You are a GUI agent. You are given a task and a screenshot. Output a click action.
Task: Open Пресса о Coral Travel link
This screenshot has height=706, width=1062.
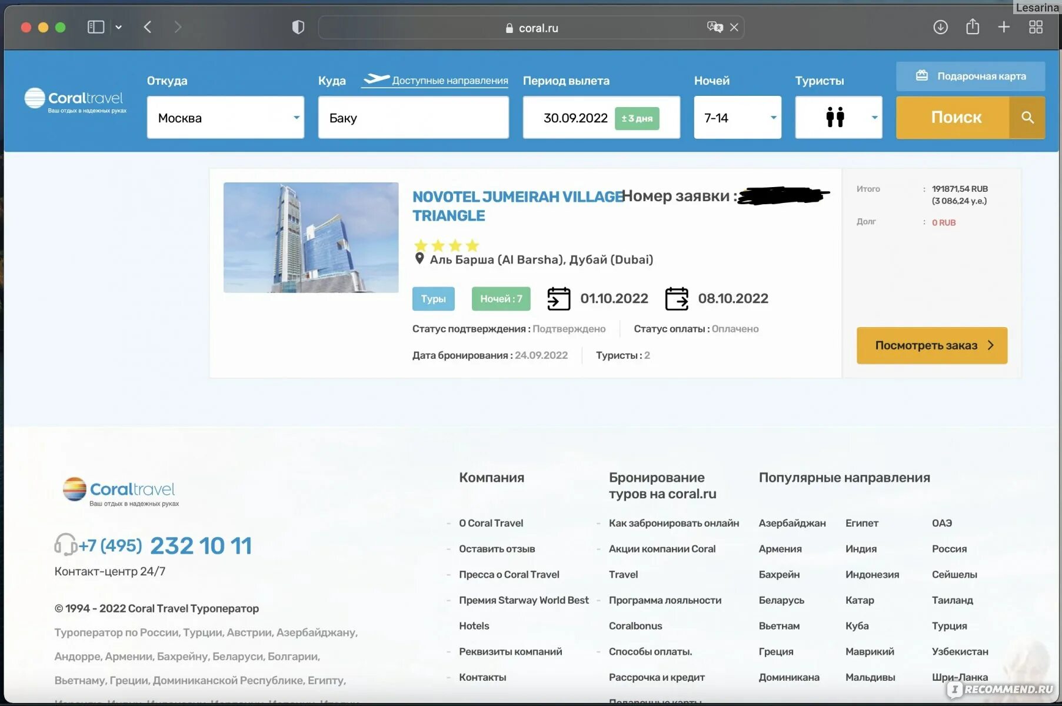(x=509, y=574)
